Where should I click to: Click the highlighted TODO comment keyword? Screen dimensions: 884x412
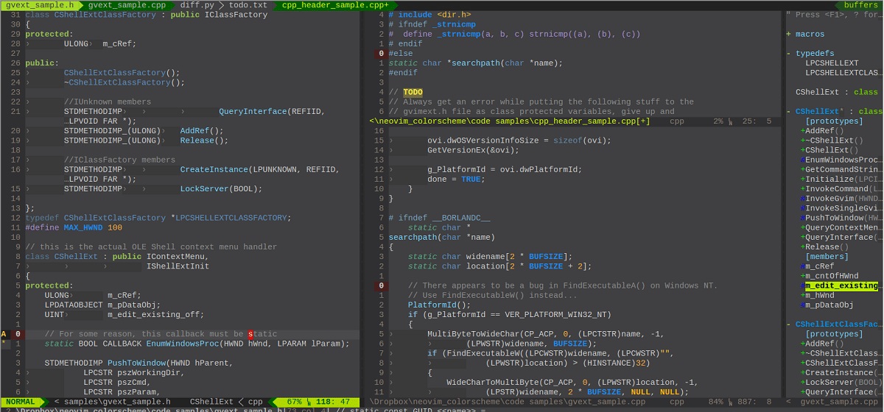(x=413, y=92)
